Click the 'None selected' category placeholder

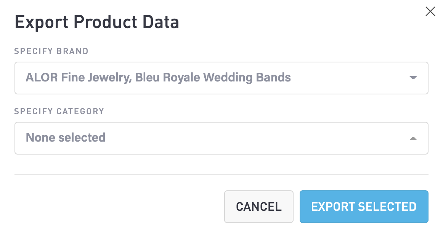coord(66,137)
